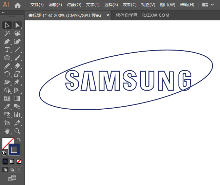The image size is (220, 185).
Task: Reset to default fill and stroke
Action: click(x=4, y=153)
